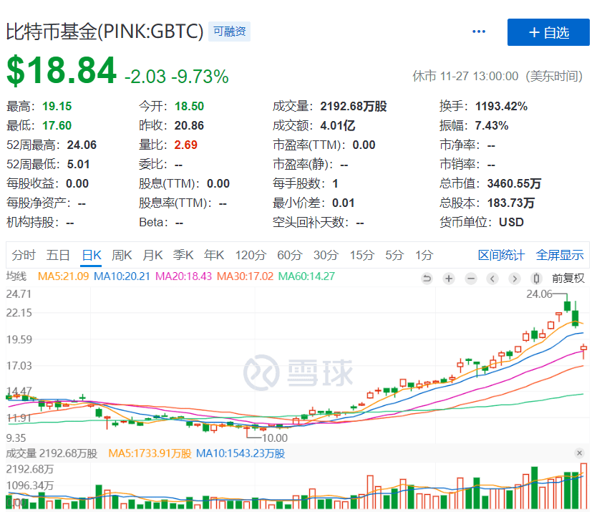Zoom in the chart with plus icon
This screenshot has width=607, height=512.
coord(449,279)
